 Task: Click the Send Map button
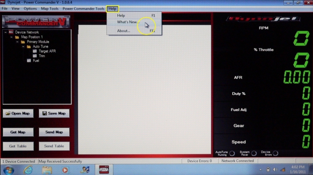(x=54, y=132)
